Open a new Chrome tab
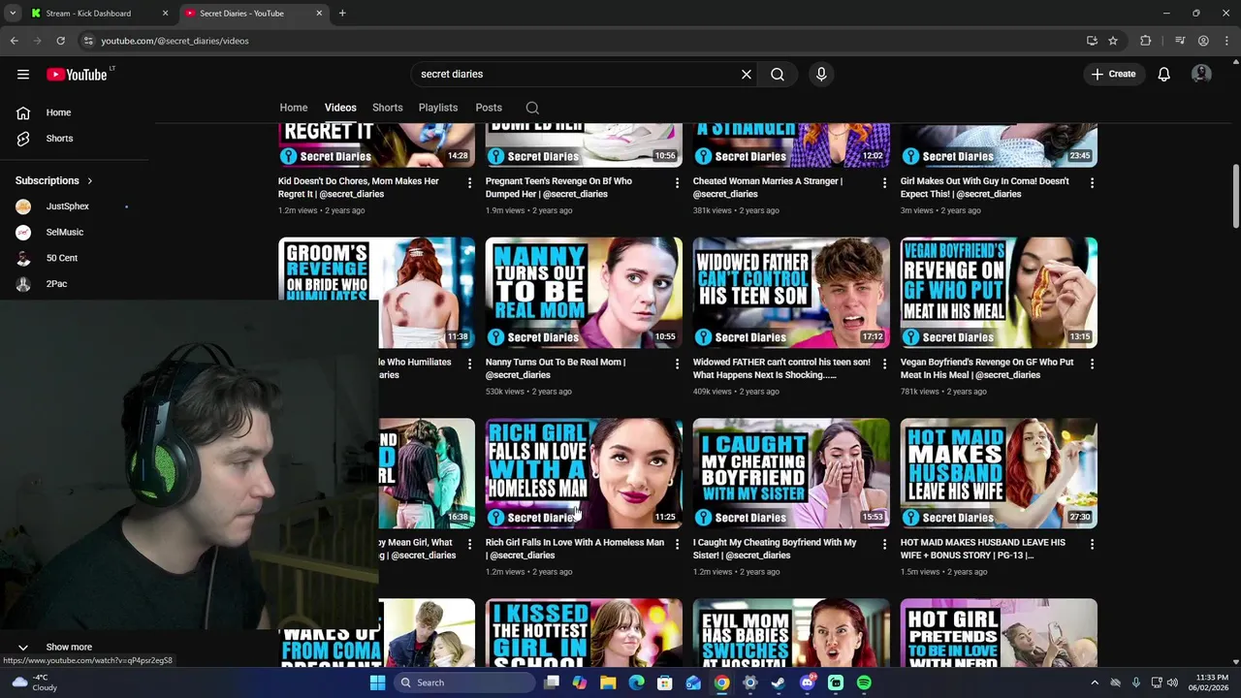Image resolution: width=1241 pixels, height=698 pixels. [x=342, y=14]
